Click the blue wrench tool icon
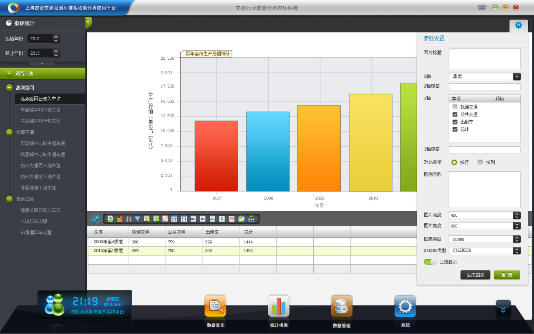534x334 pixels. pos(95,219)
